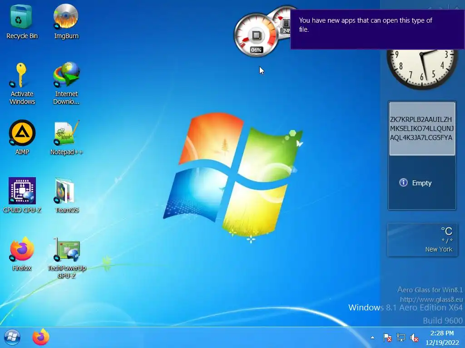Screen dimensions: 465x348
Task: Open Action Center flag icon
Action: 387,338
